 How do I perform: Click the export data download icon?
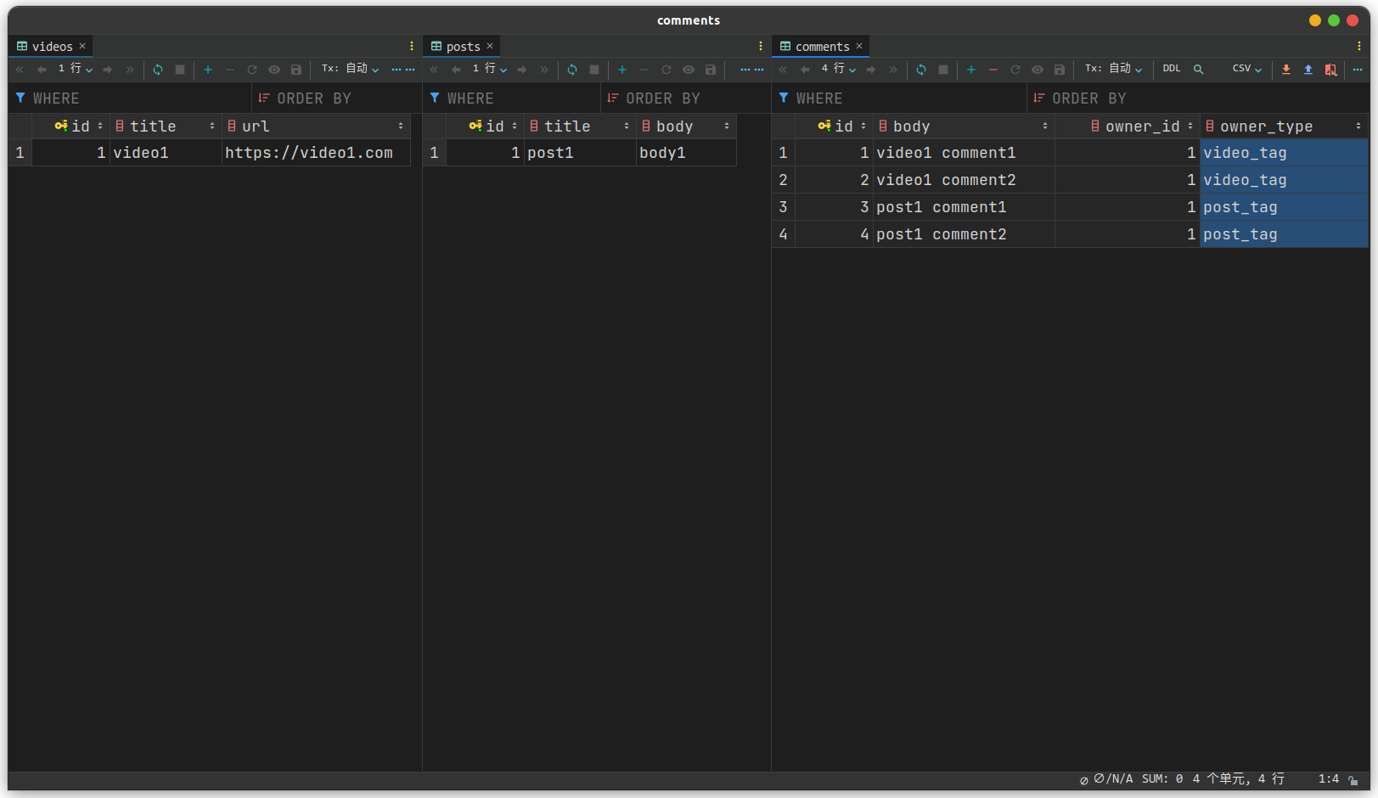(x=1286, y=70)
